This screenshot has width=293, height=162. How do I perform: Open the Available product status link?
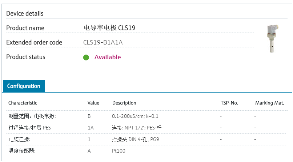click(108, 57)
